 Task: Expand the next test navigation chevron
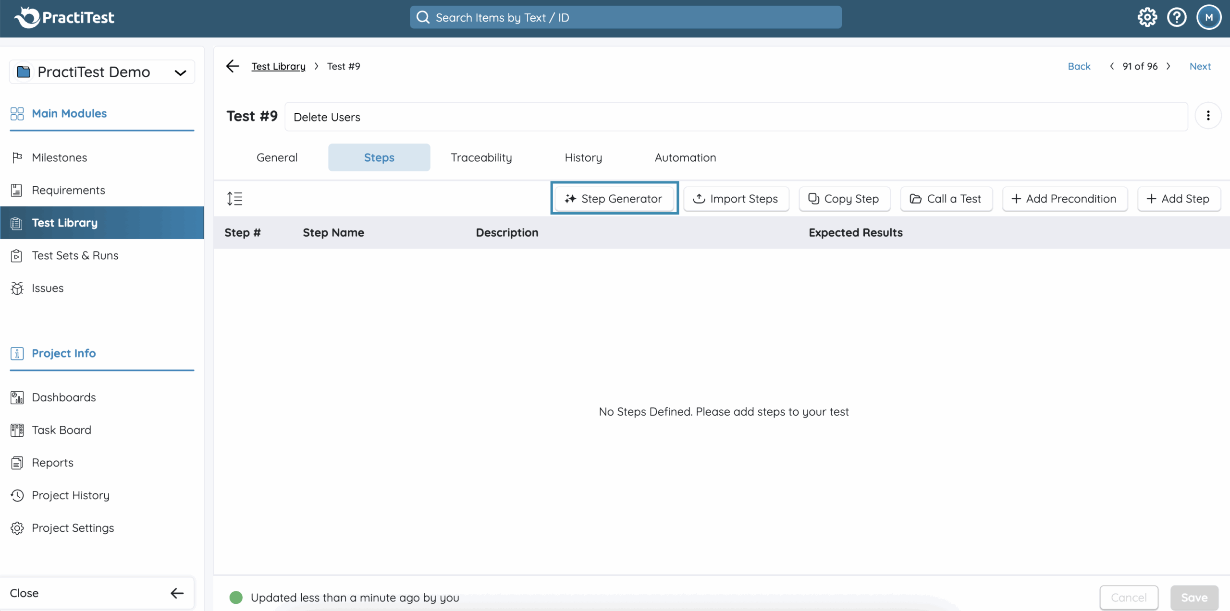click(1169, 66)
